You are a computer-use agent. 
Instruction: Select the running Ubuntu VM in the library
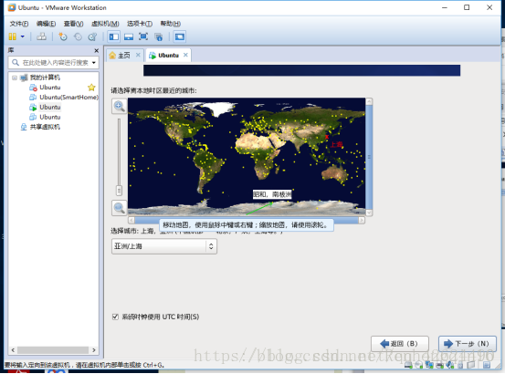point(50,107)
